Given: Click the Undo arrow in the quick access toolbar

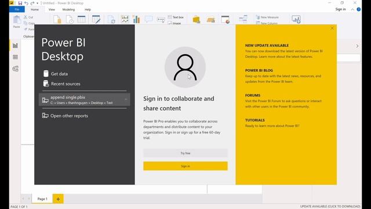Looking at the screenshot, I should [26, 3].
